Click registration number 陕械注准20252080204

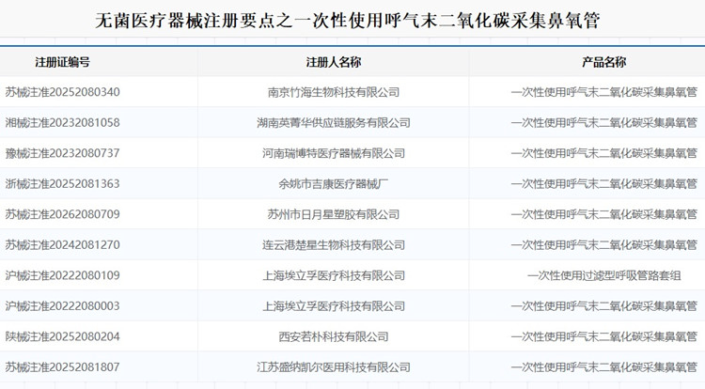coord(62,336)
